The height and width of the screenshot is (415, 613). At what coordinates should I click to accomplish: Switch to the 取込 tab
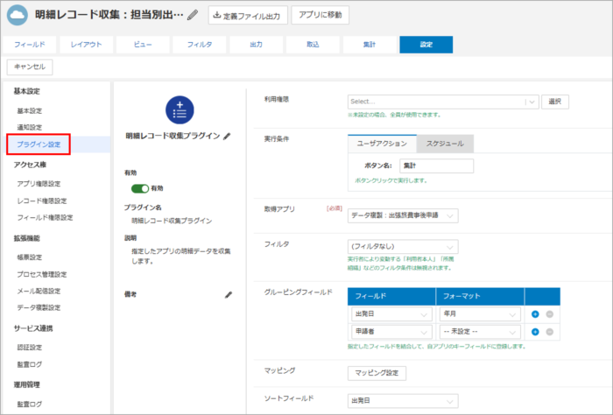313,45
